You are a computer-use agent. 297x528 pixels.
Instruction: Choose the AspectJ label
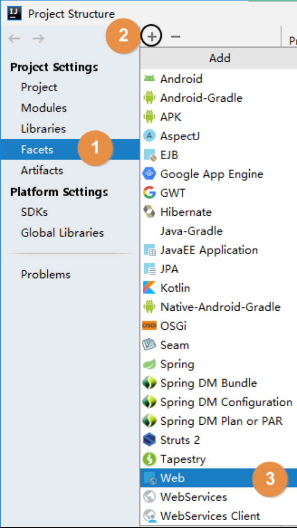(x=180, y=136)
